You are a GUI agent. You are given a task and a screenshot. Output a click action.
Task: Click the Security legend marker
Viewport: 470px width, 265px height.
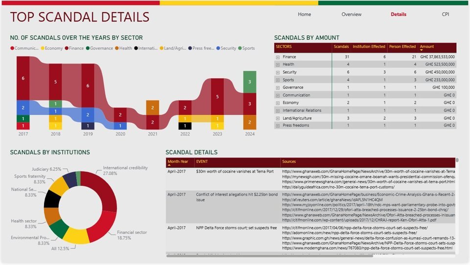point(218,48)
